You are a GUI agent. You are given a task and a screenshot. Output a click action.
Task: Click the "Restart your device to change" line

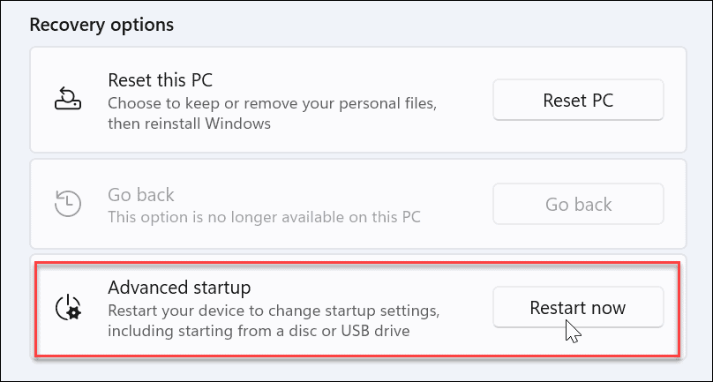[x=274, y=311]
